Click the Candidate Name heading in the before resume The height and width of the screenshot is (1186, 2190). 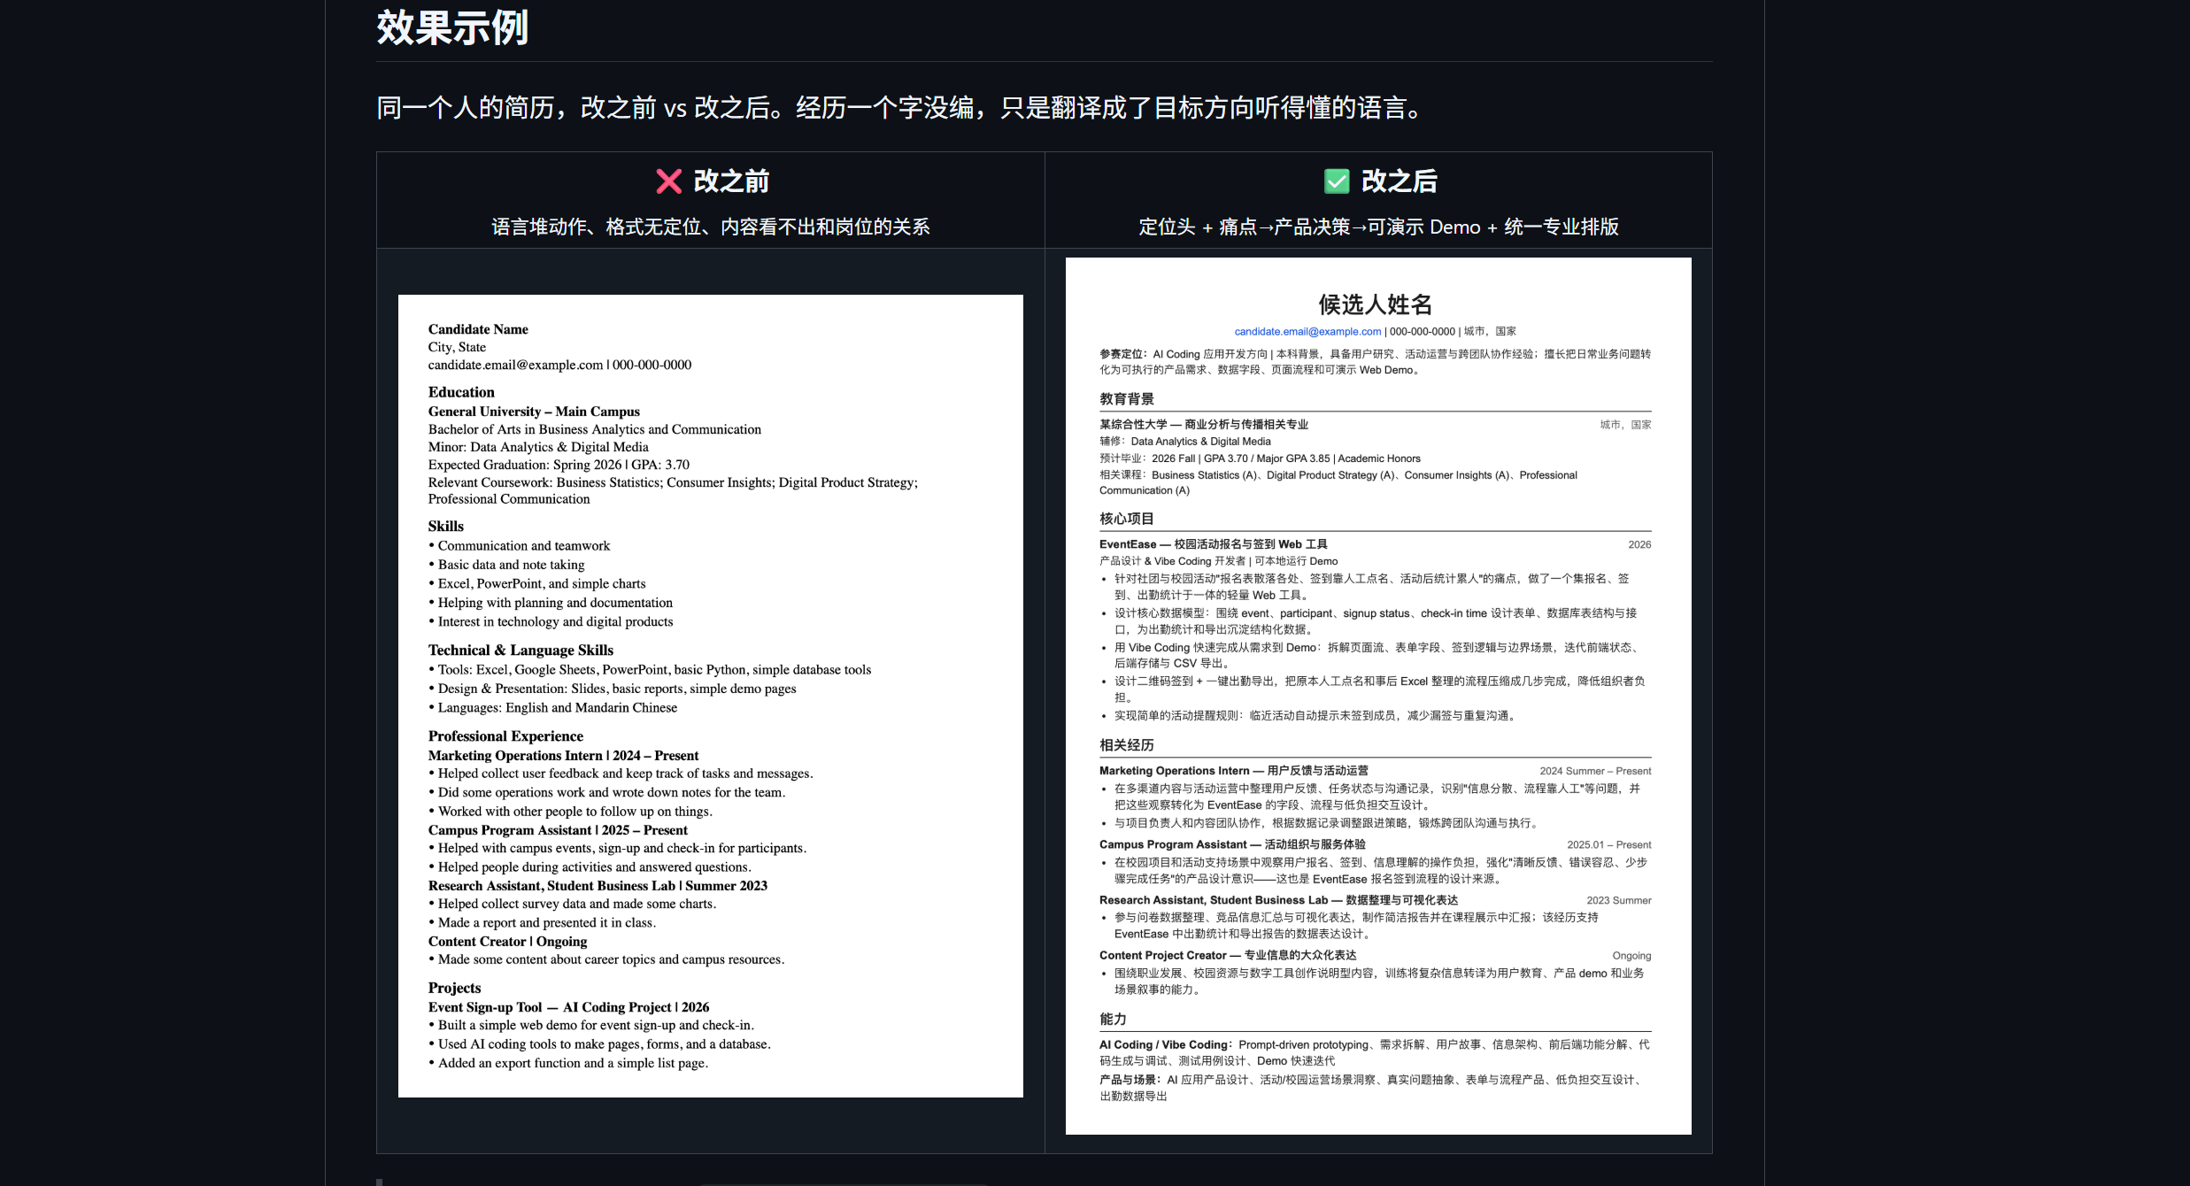click(478, 329)
